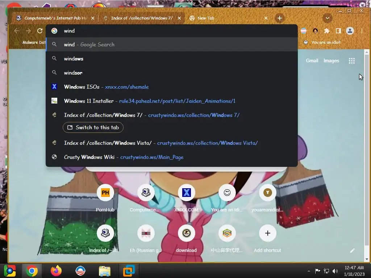This screenshot has height=278, width=371.
Task: Open the Obama-logo taskbar app
Action: [x=80, y=271]
